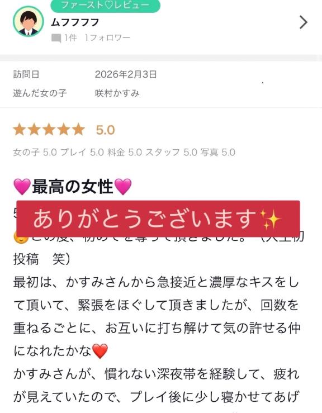
Task: Open the girl name 咲村かすみ
Action: (x=117, y=93)
